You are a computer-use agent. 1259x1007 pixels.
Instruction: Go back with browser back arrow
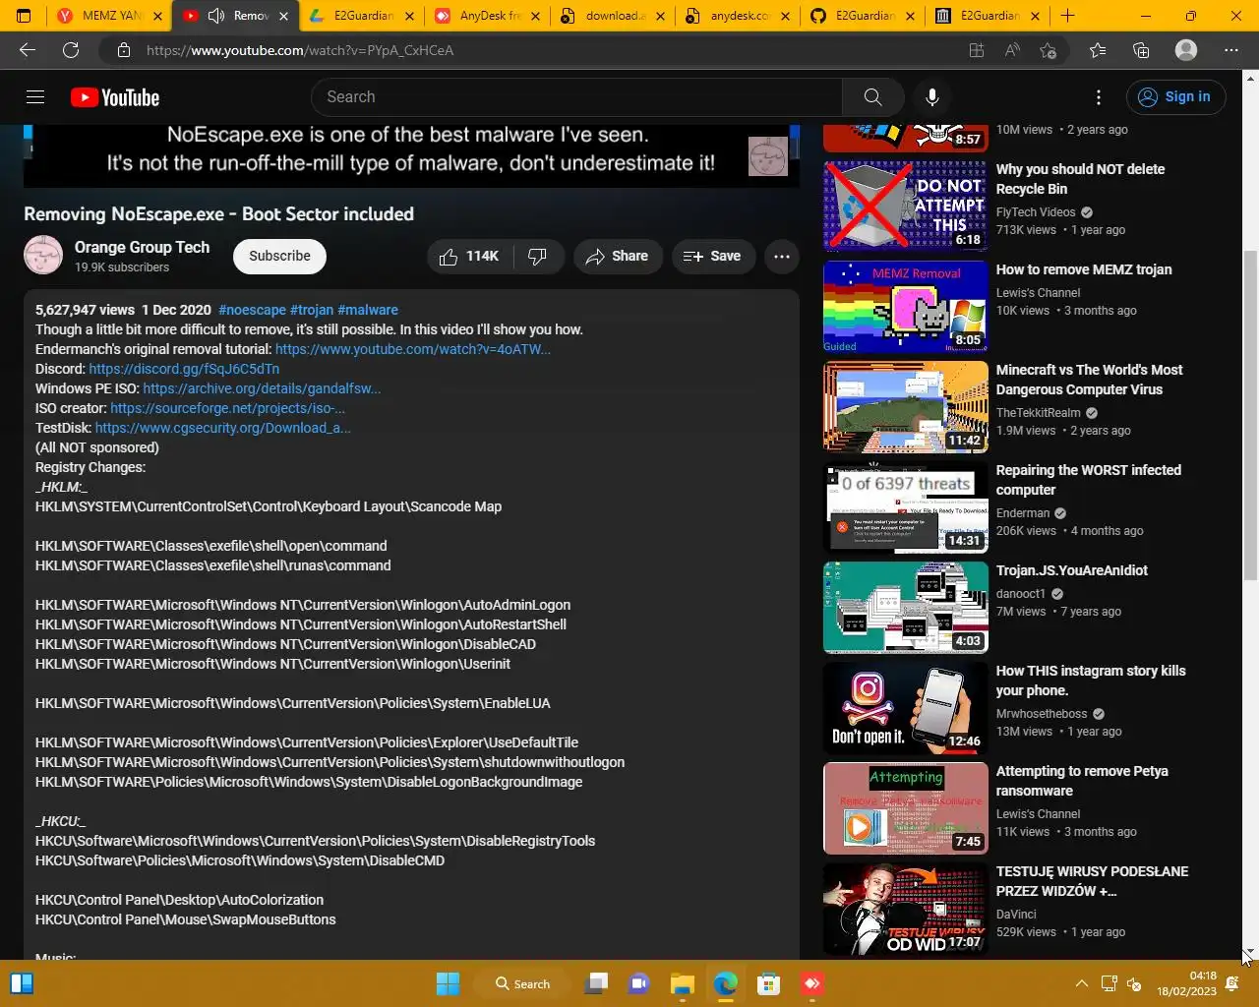(x=28, y=50)
